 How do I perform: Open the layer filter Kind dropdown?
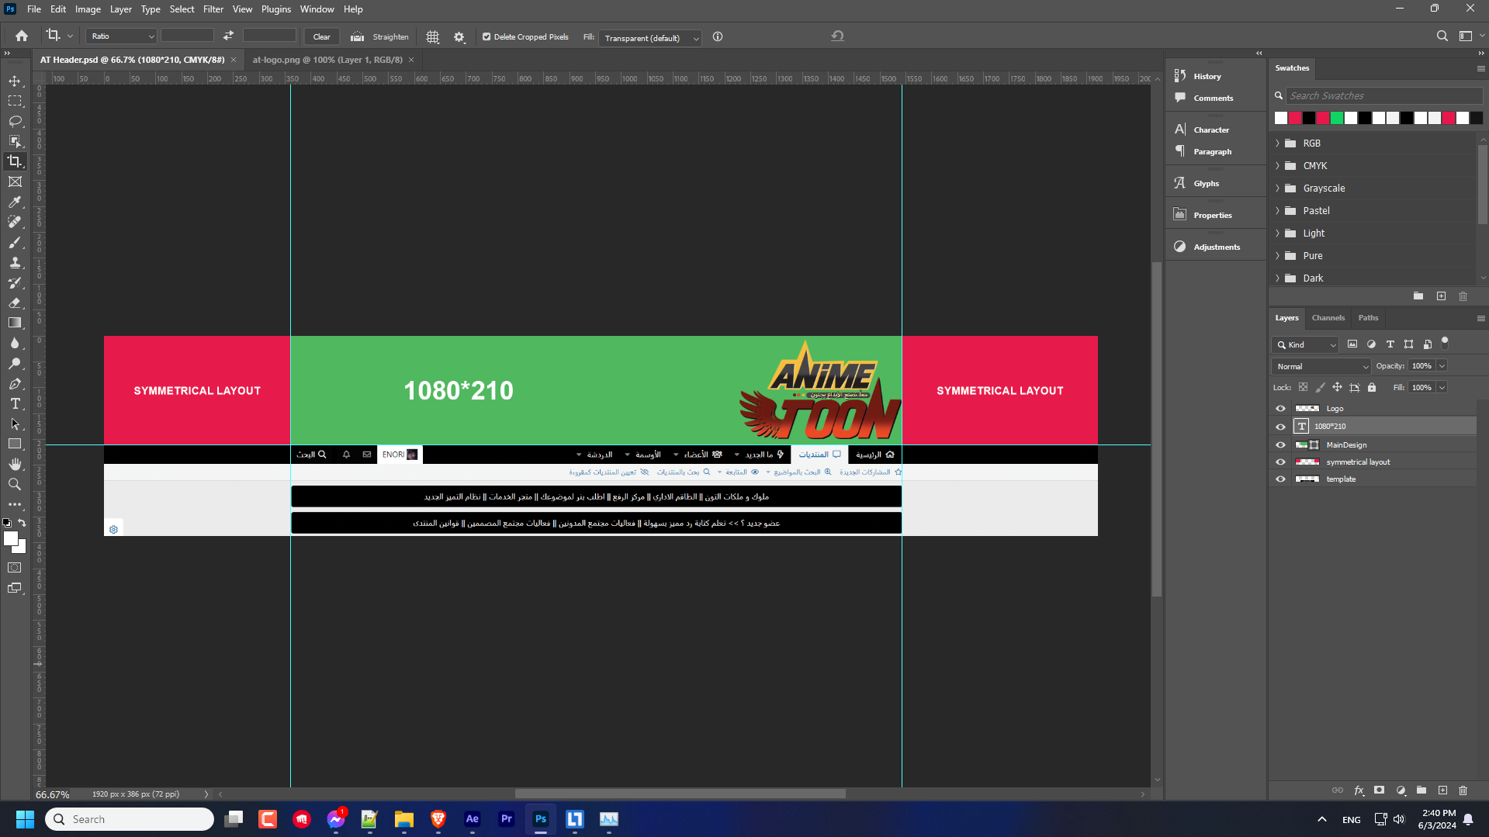point(1306,344)
